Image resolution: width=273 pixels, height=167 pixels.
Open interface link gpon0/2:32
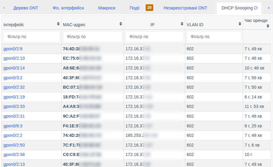coord(14,87)
